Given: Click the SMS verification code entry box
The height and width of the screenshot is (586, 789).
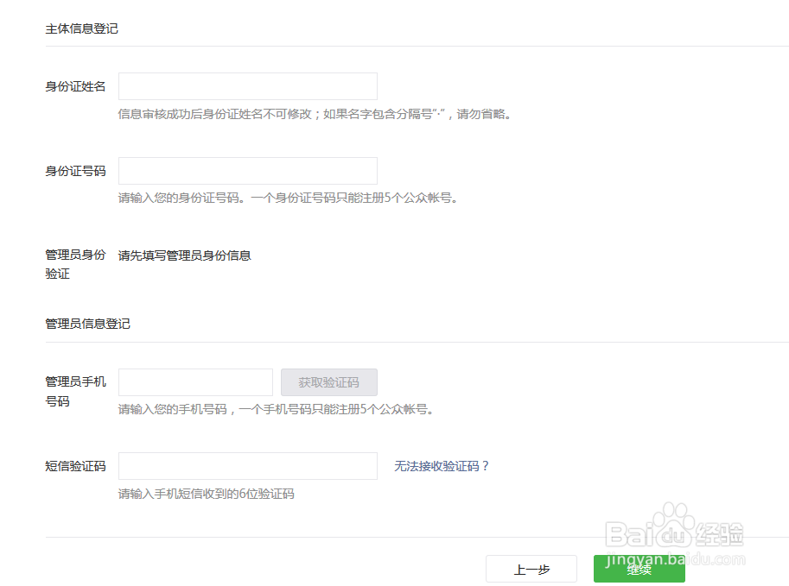Looking at the screenshot, I should 247,466.
